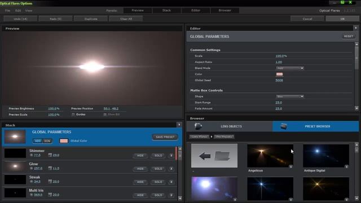Viewport: 361px width, 203px height.
Task: Open the Blend Mode dropdown
Action: [290, 68]
